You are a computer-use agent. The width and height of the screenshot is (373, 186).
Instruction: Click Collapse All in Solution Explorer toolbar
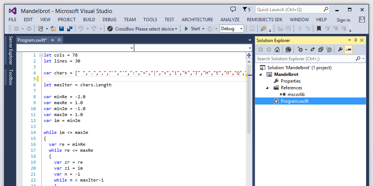(x=321, y=49)
